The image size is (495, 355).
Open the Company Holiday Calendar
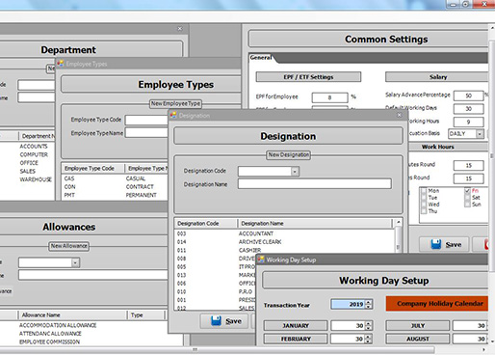437,304
